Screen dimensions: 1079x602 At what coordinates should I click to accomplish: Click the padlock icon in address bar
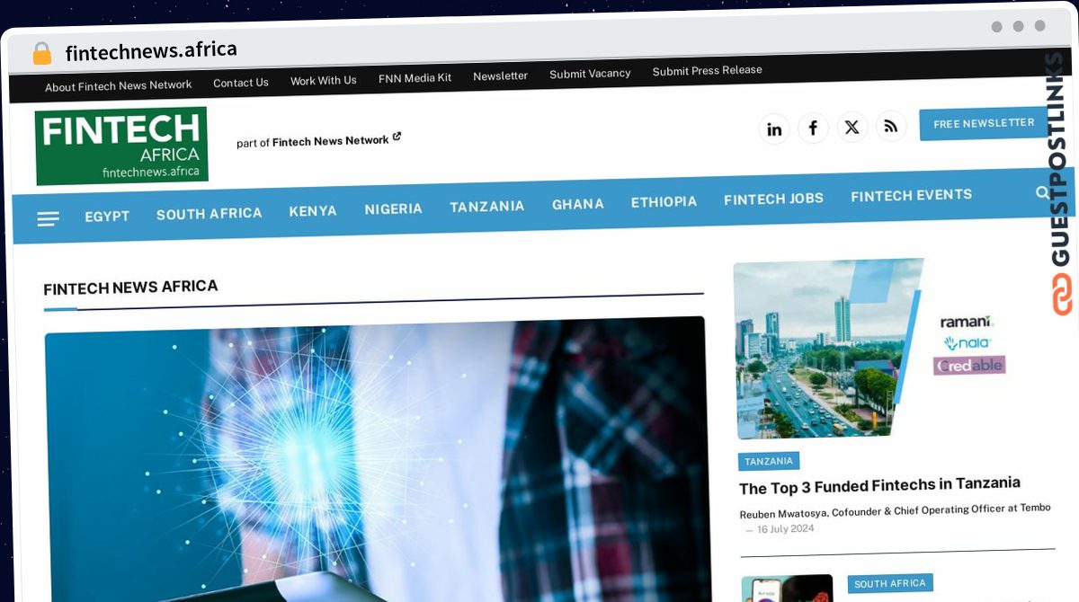pyautogui.click(x=41, y=54)
